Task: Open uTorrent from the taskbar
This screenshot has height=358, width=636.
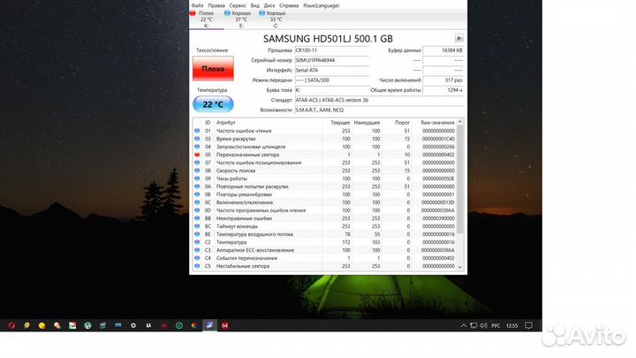Action: point(87,325)
